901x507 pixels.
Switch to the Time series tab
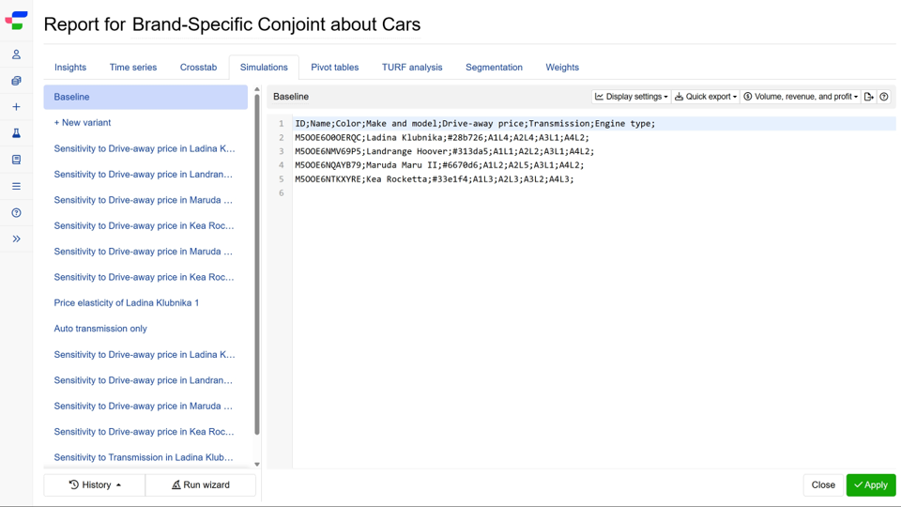133,68
